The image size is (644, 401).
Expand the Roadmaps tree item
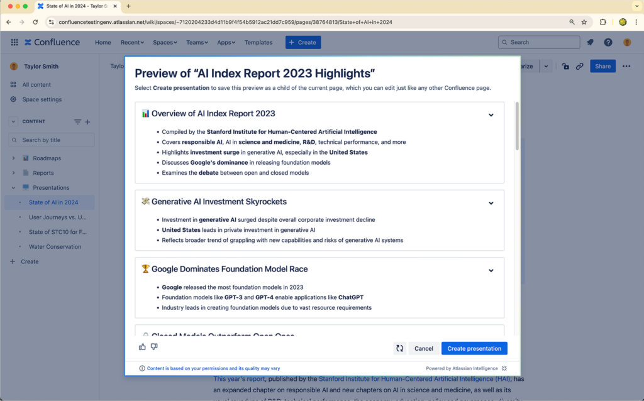click(x=13, y=158)
